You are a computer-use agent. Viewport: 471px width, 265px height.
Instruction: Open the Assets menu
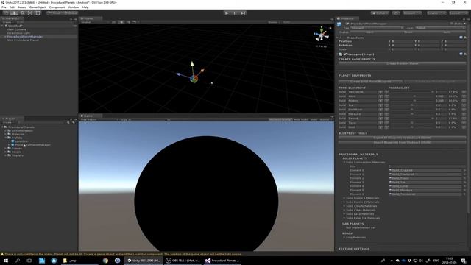coord(22,7)
